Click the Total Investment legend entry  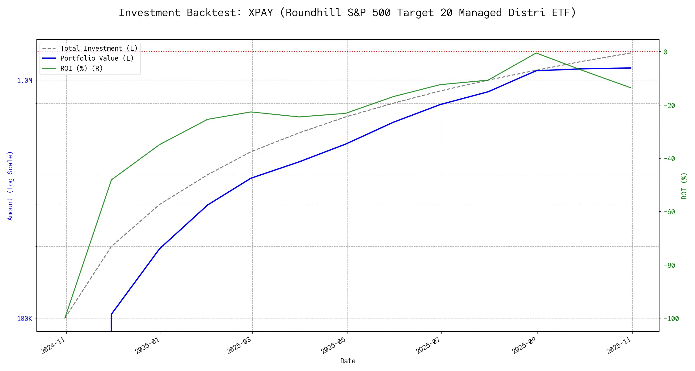(99, 49)
